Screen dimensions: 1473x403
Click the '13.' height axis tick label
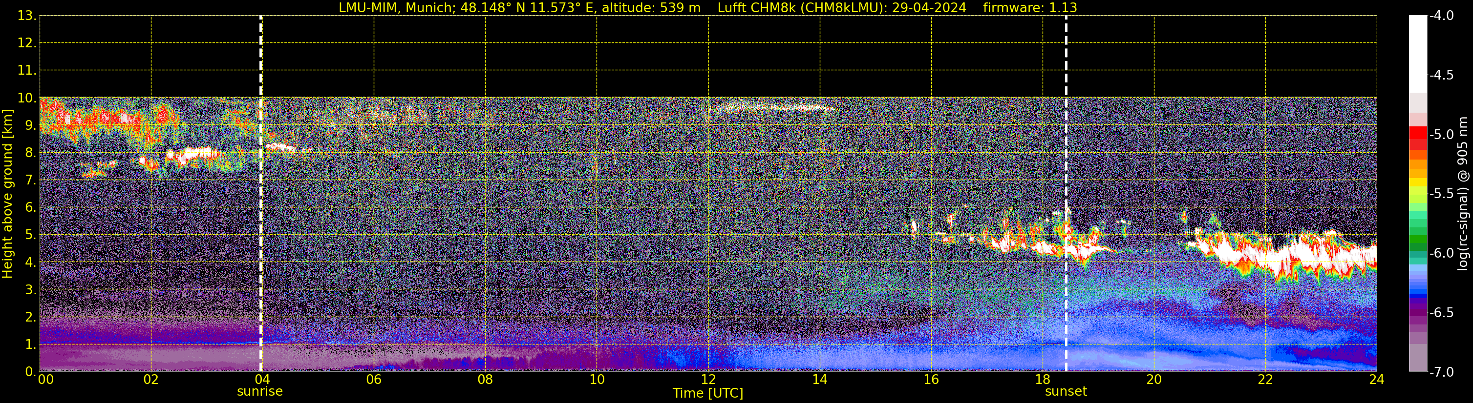[x=27, y=16]
